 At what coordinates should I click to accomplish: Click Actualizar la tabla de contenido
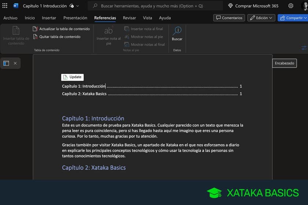pyautogui.click(x=61, y=29)
